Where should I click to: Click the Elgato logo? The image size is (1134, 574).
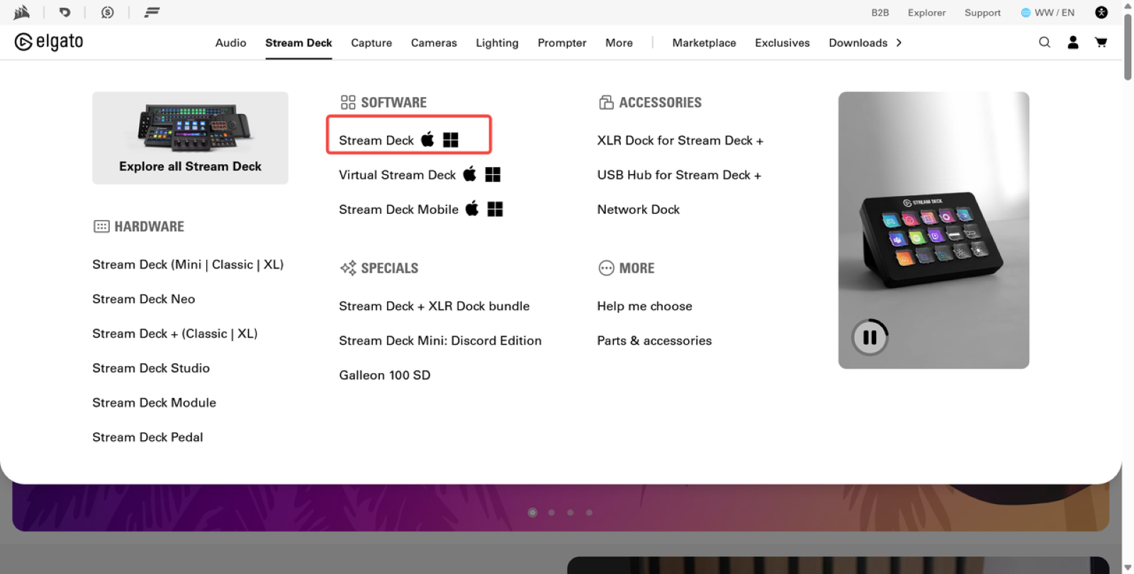pos(49,42)
